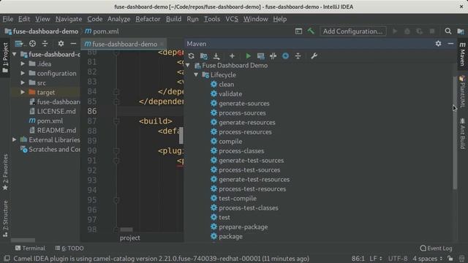Hide the Maven tool window

(x=450, y=44)
